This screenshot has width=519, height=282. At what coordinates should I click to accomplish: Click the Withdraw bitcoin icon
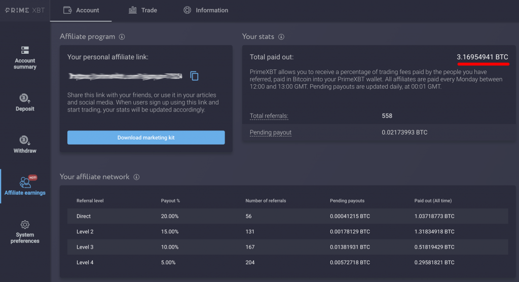pos(25,140)
